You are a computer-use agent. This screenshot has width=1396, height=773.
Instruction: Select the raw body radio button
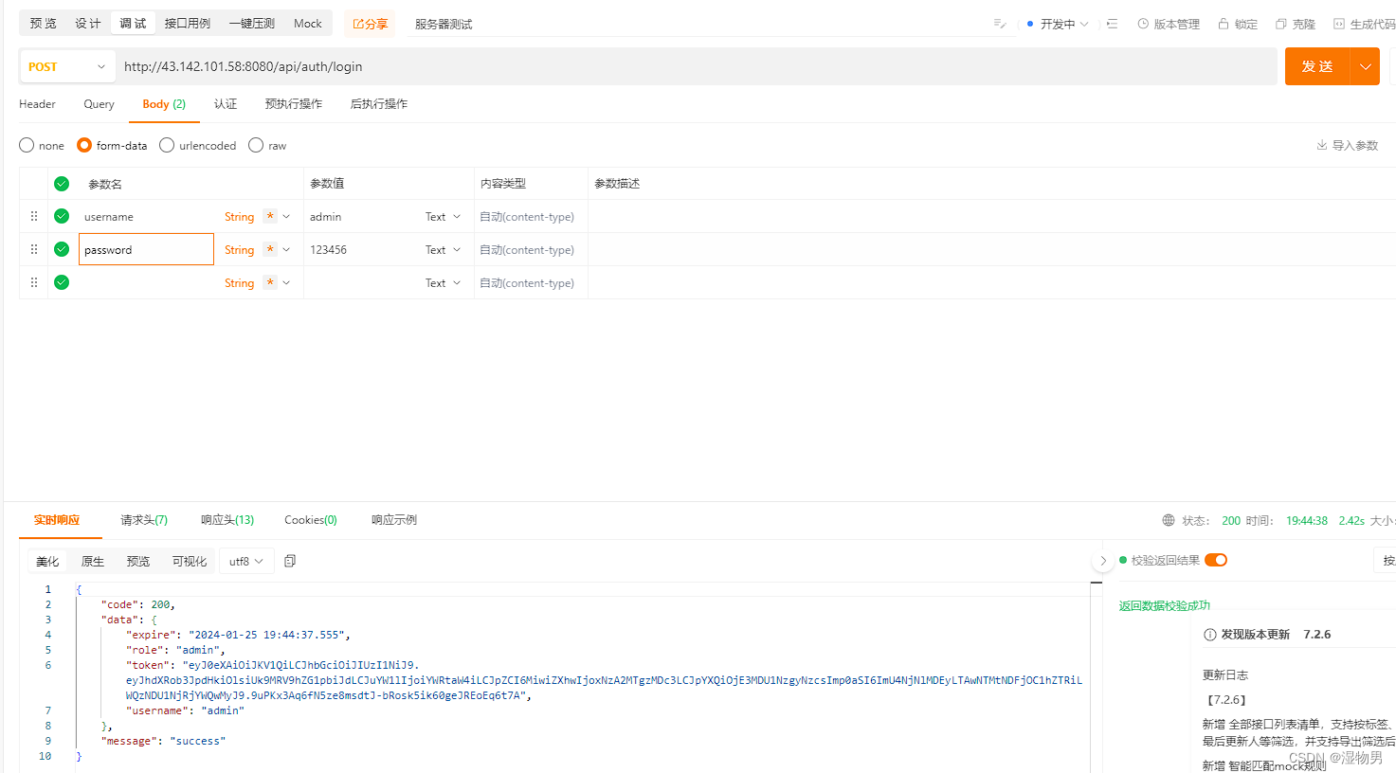click(256, 145)
